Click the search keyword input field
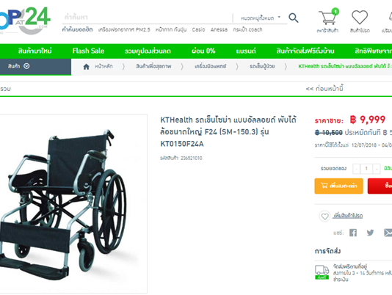 (x=148, y=18)
